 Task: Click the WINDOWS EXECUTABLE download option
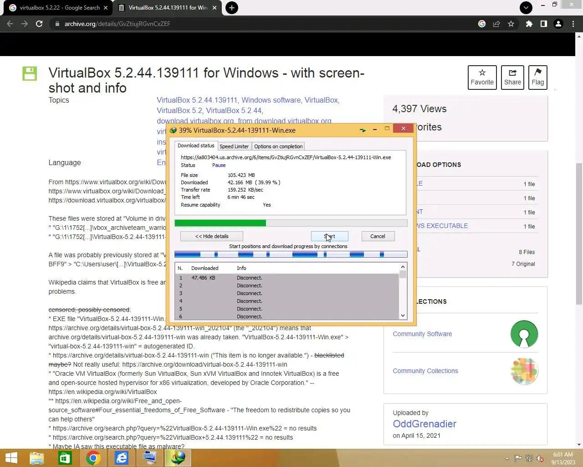click(x=443, y=226)
